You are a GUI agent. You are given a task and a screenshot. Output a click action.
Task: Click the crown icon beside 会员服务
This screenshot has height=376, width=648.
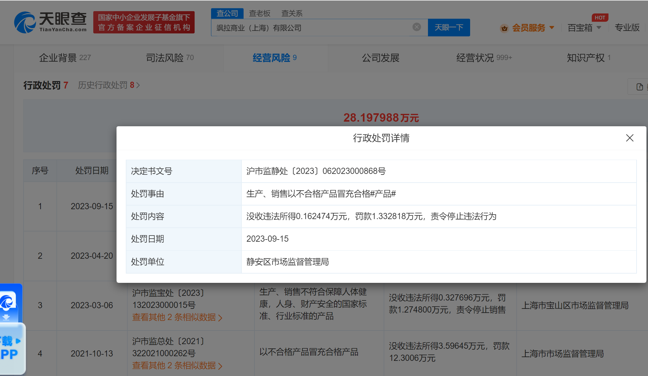pos(505,28)
